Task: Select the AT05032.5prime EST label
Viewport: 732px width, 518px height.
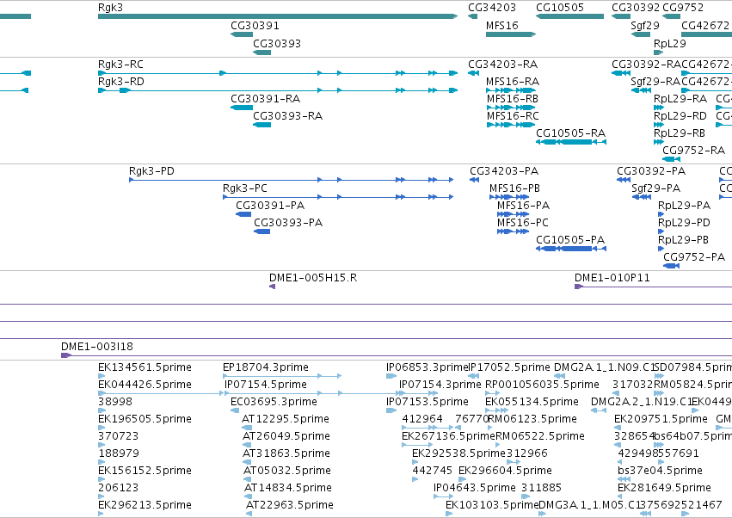Action: click(287, 471)
